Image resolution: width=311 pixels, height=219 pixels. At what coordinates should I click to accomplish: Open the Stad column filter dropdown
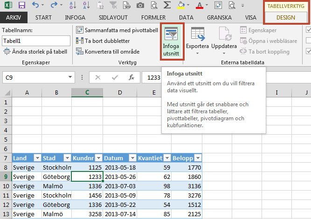click(x=67, y=158)
